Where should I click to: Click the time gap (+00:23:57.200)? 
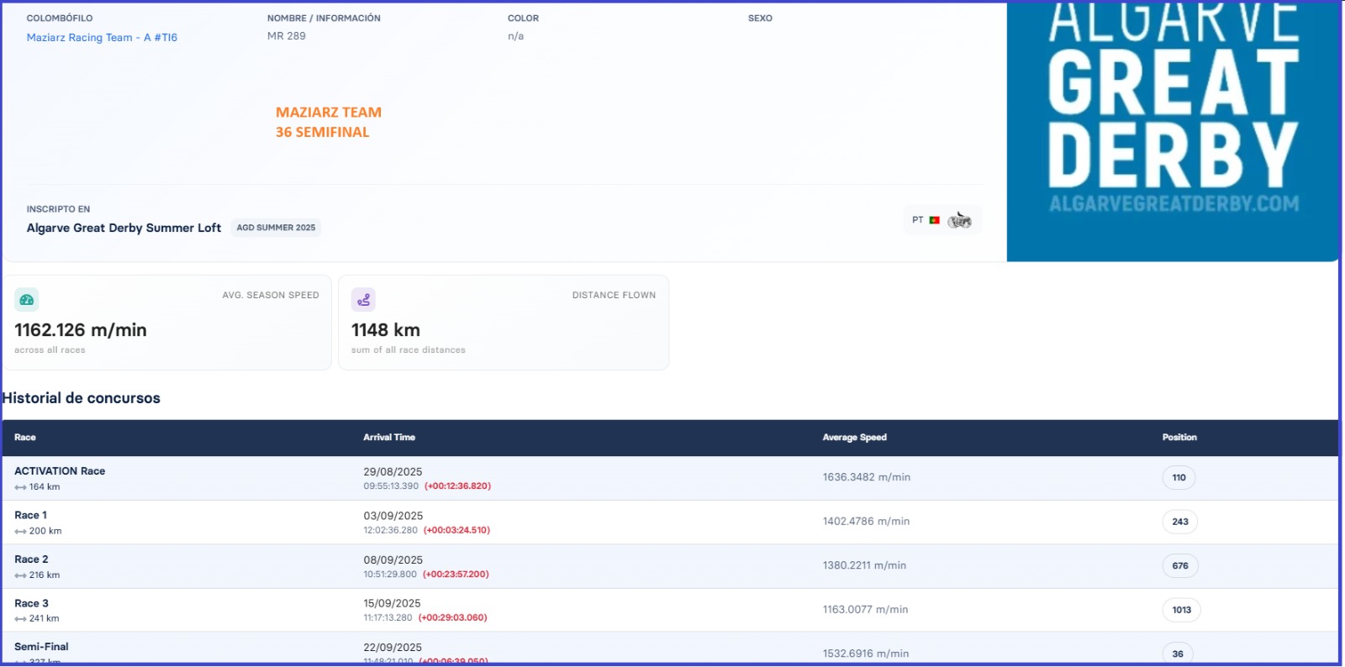456,575
